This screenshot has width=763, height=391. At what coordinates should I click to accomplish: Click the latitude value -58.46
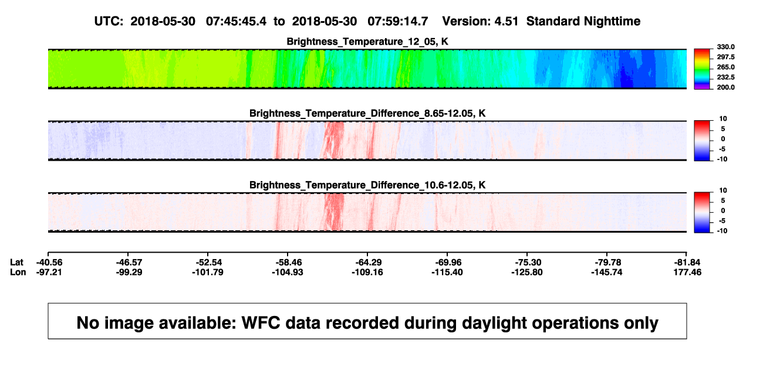pos(287,262)
